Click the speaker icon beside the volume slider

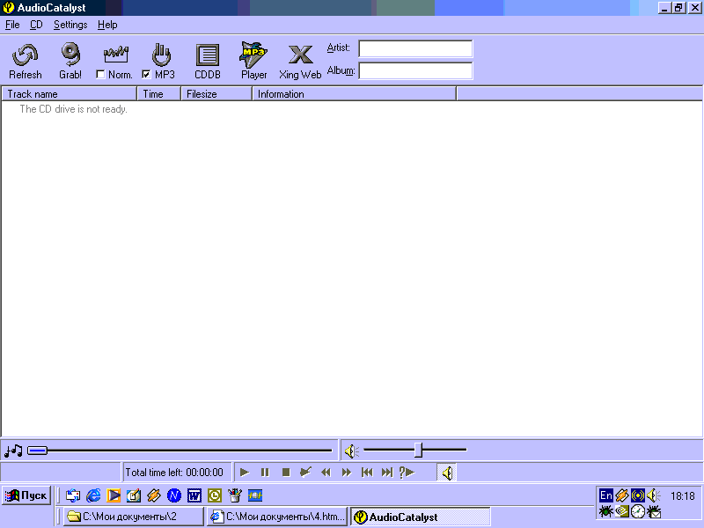tap(352, 451)
